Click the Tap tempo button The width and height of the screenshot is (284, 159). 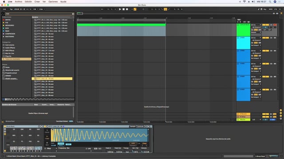pyautogui.click(x=11, y=9)
